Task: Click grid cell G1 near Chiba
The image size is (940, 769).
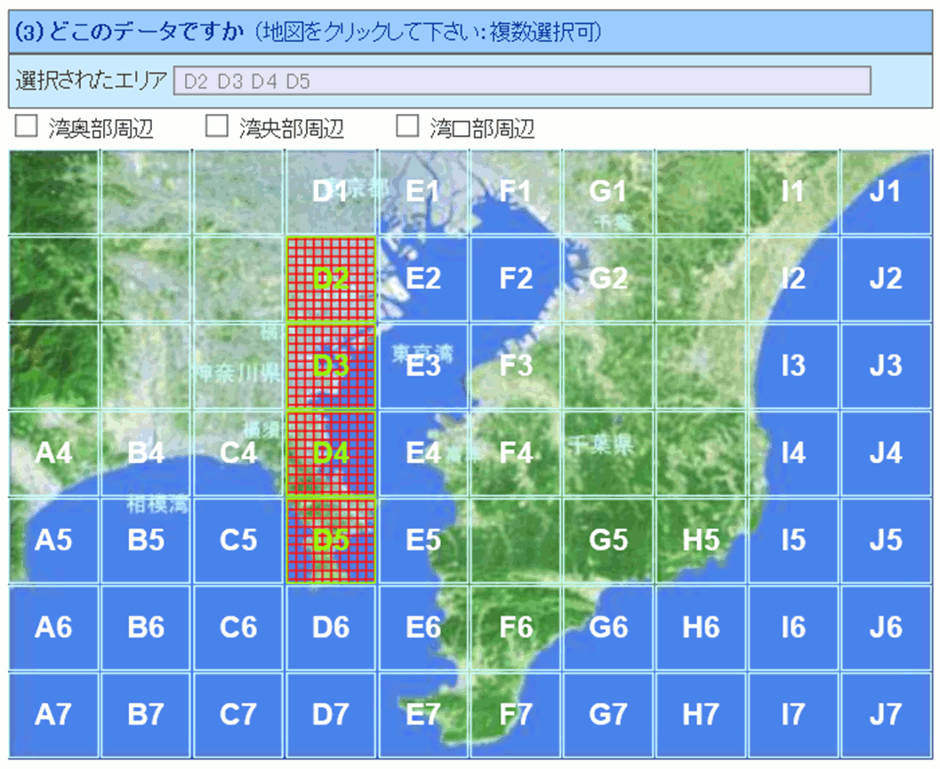Action: point(608,192)
